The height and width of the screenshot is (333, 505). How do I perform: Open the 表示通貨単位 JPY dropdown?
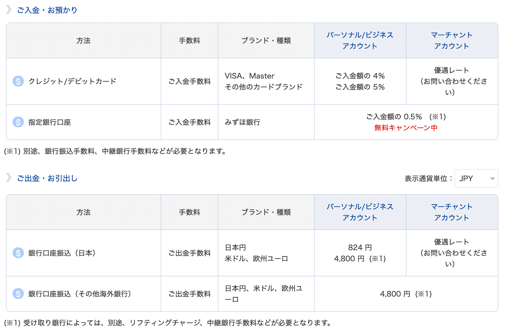click(x=476, y=178)
